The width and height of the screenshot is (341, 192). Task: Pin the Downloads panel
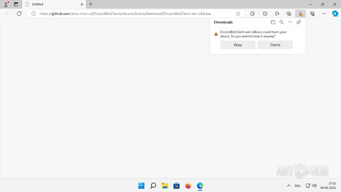299,22
